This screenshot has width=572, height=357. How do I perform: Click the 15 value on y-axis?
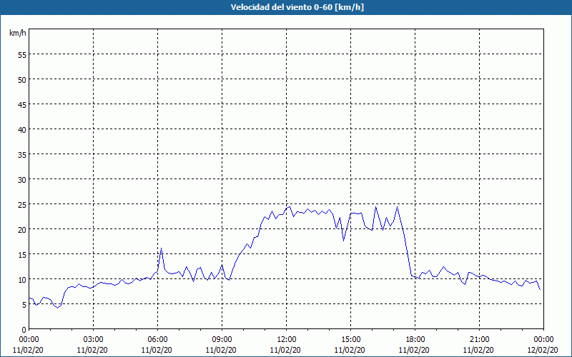point(22,255)
